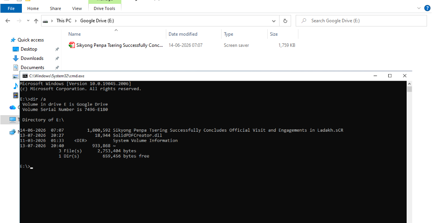Click the cmd vertical scrollbar thumb
Image resolution: width=432 pixels, height=223 pixels.
(409, 89)
